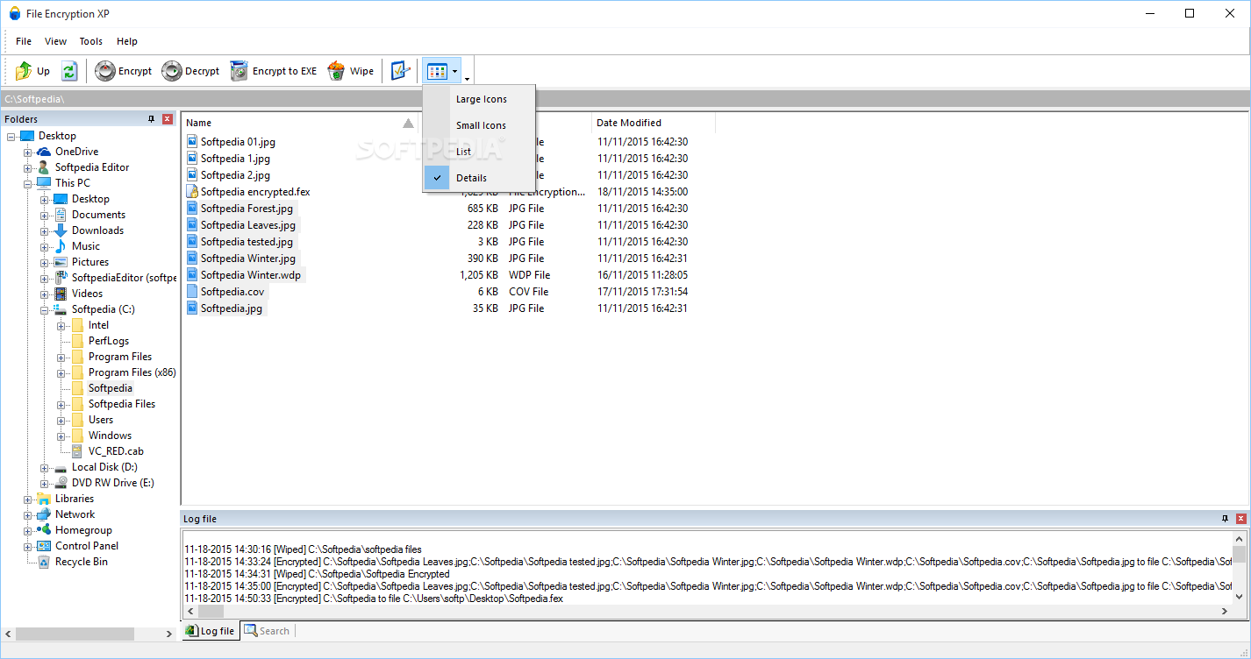
Task: Switch to the Log file tab
Action: (x=210, y=630)
